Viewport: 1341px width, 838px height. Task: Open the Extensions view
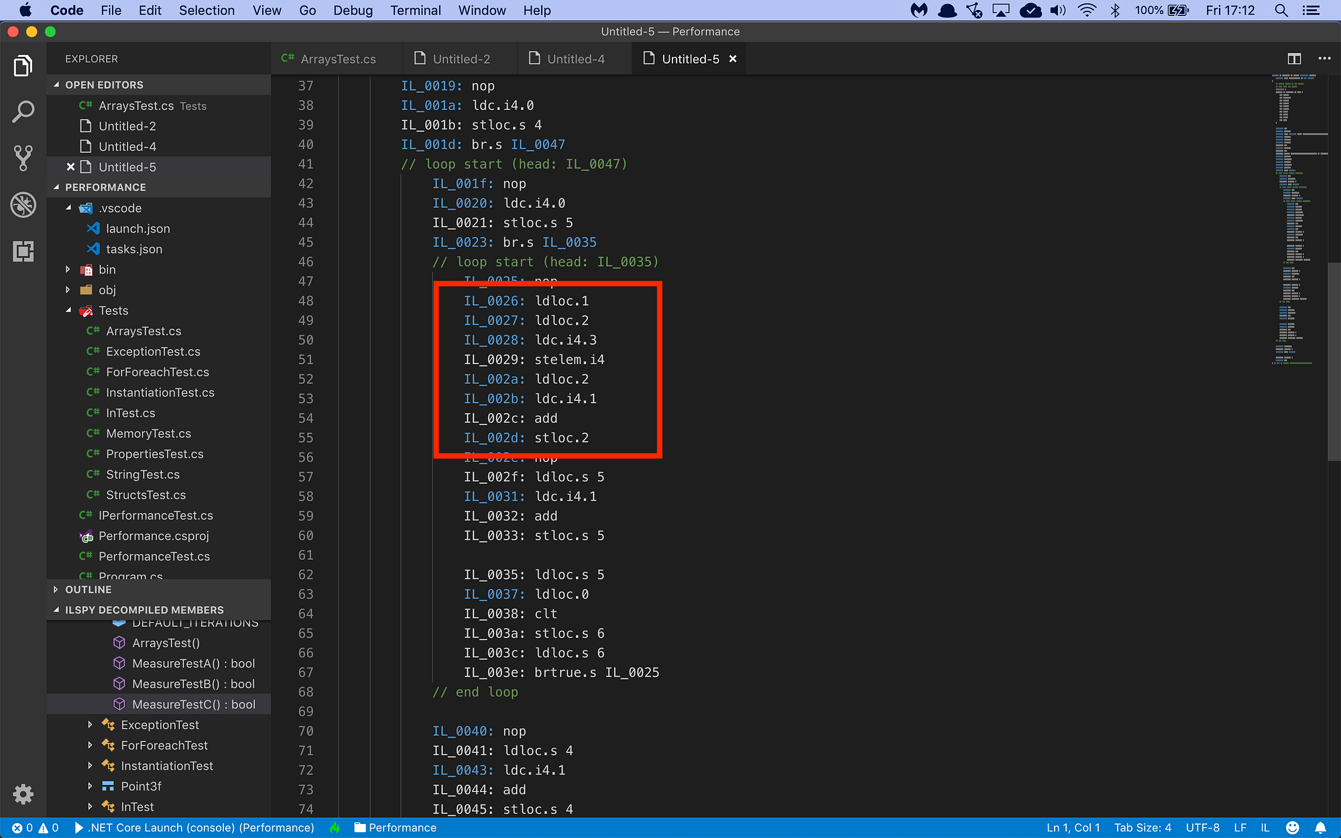point(23,251)
